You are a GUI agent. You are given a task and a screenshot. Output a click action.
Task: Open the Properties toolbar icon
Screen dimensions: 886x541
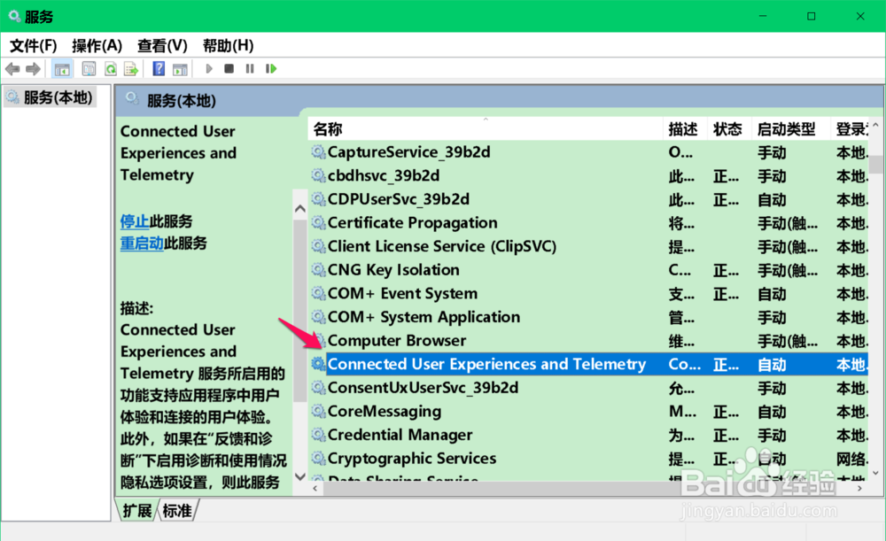pyautogui.click(x=89, y=69)
